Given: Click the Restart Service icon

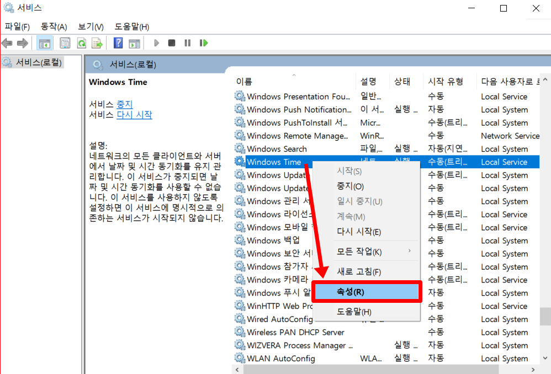Looking at the screenshot, I should [x=204, y=43].
